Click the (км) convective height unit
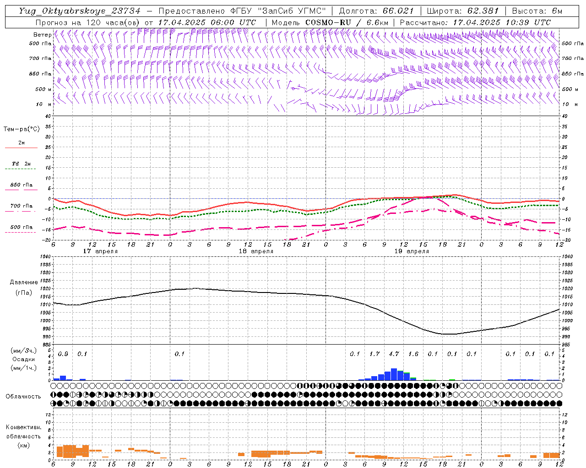This screenshot has width=586, height=468. (23, 445)
